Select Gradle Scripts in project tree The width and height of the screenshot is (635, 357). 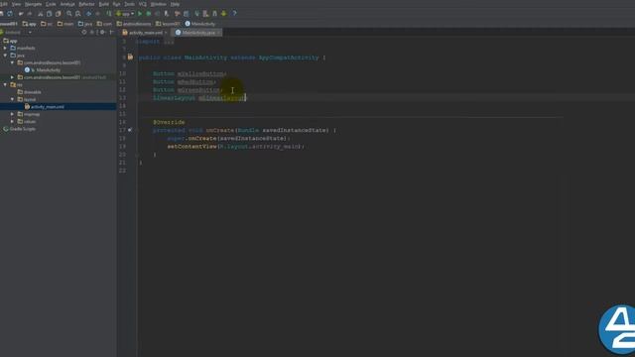pyautogui.click(x=22, y=129)
